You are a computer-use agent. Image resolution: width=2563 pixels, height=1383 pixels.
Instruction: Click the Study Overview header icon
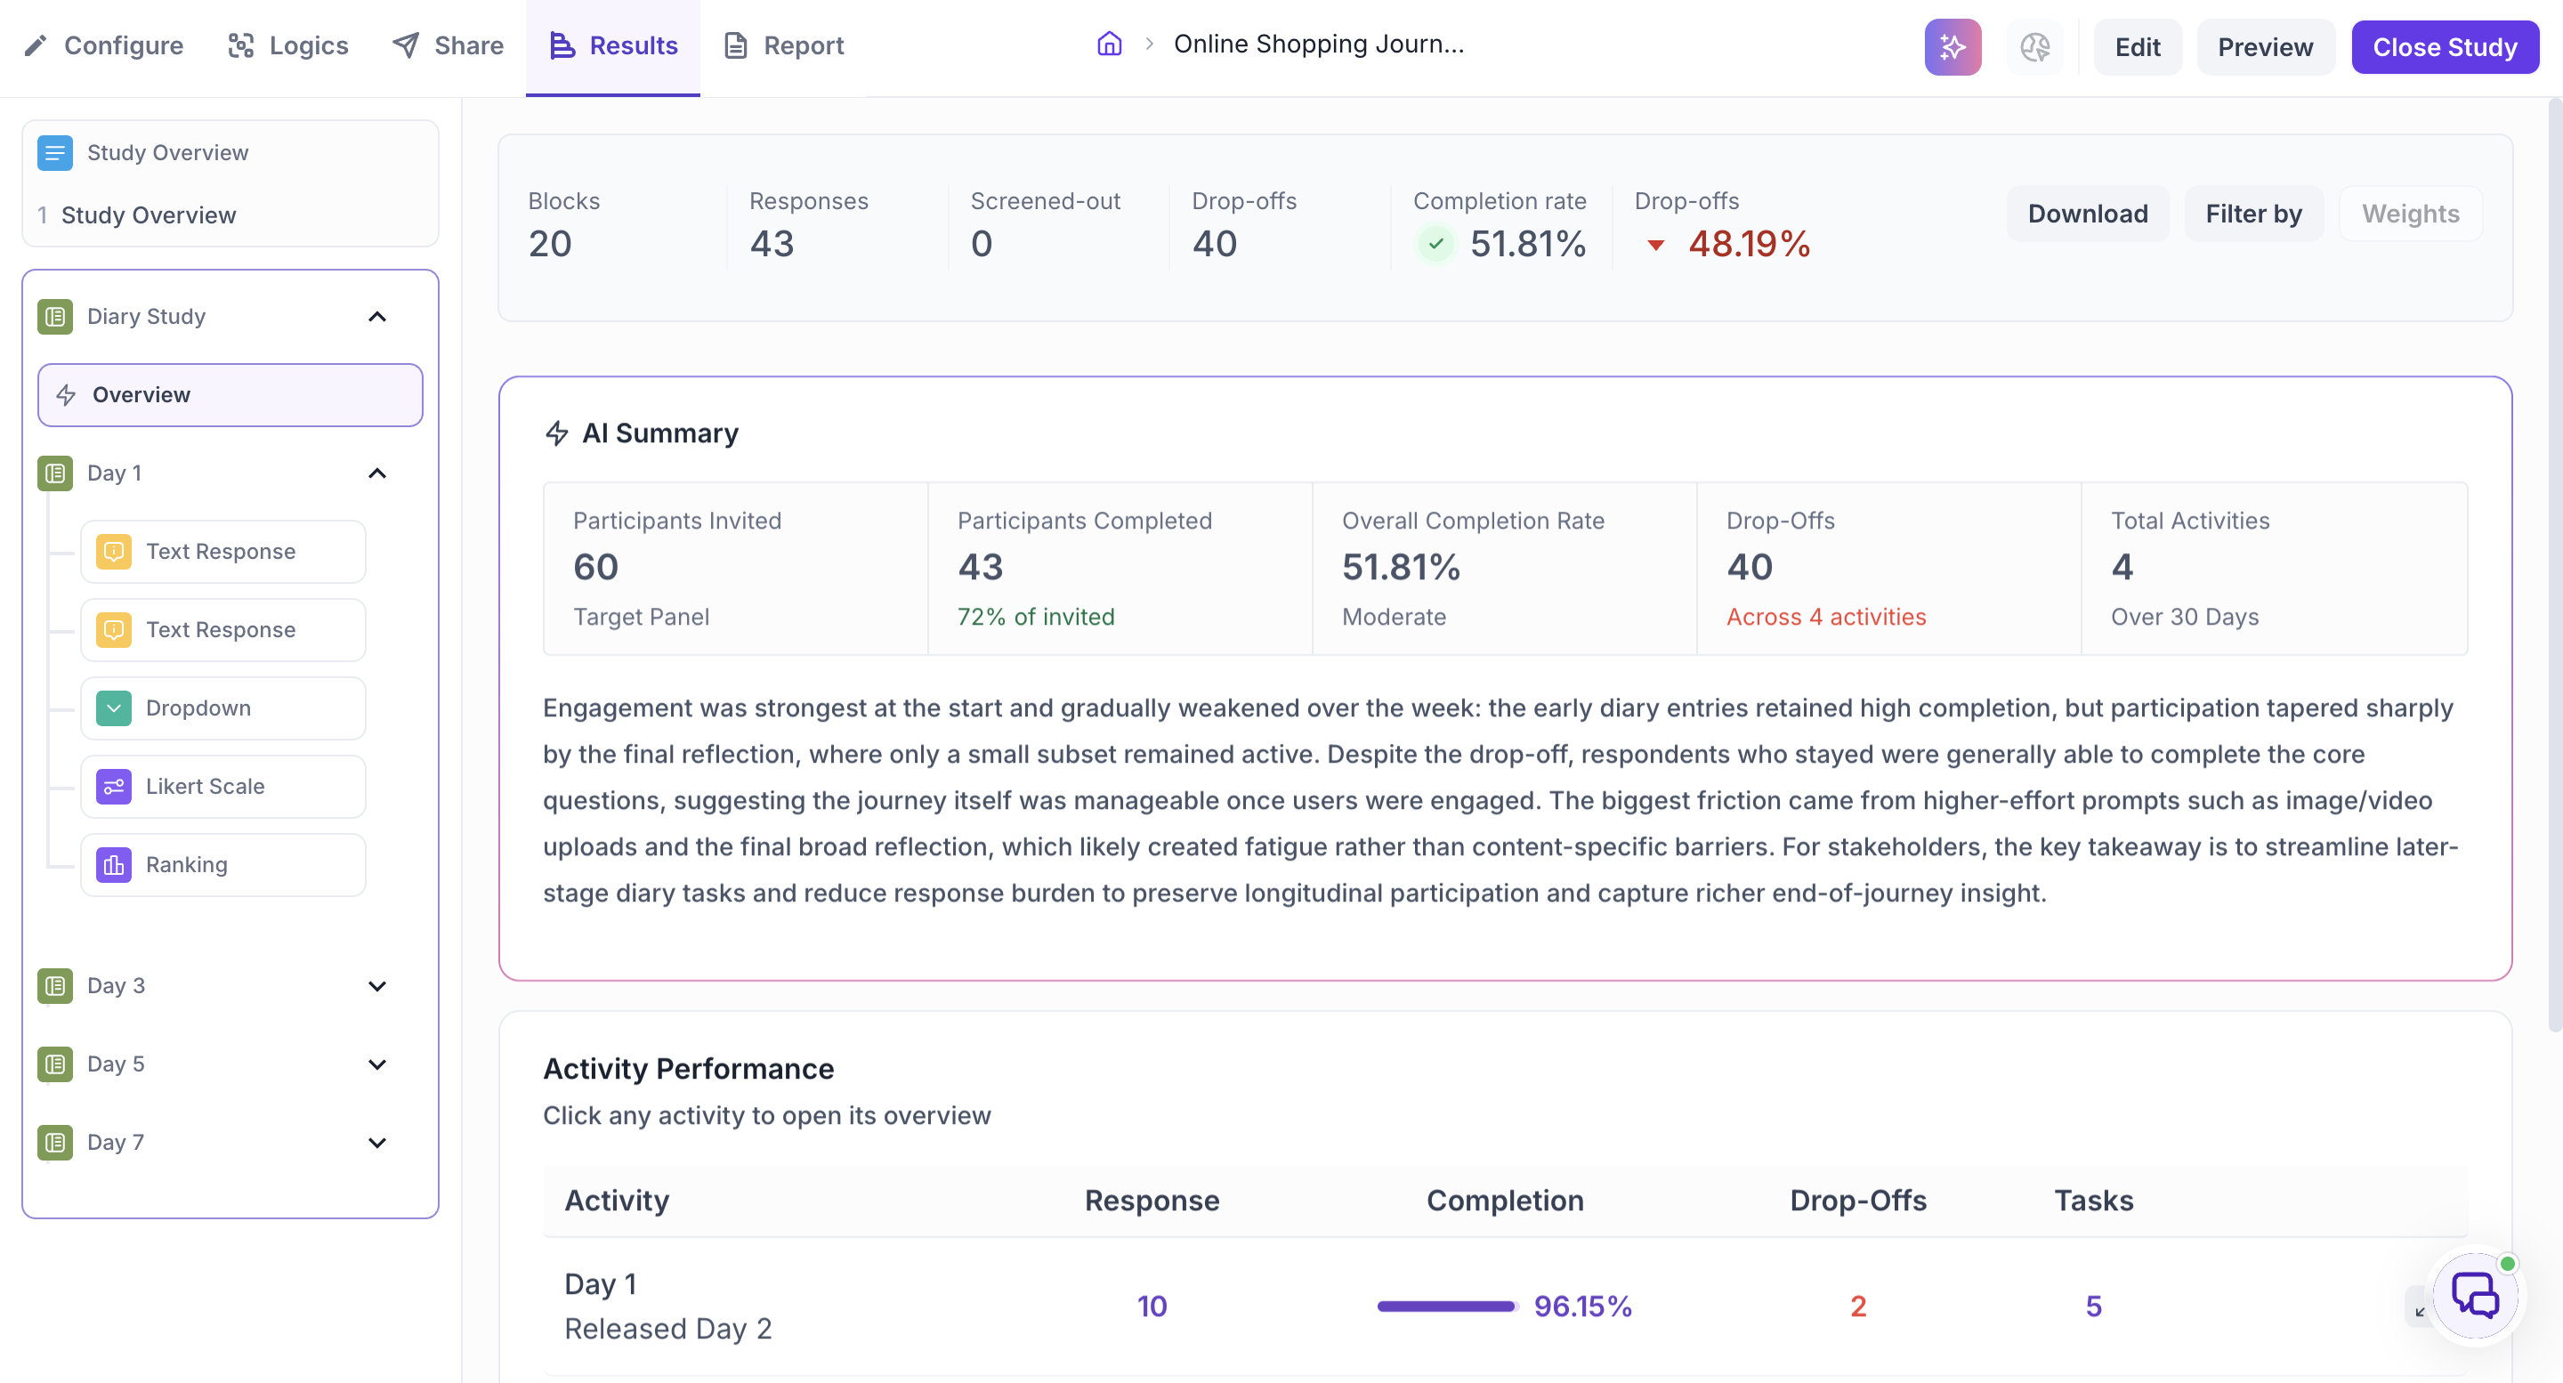[54, 152]
